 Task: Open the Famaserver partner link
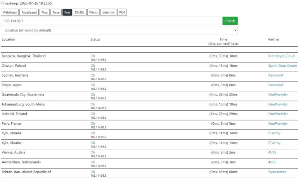(x=277, y=172)
